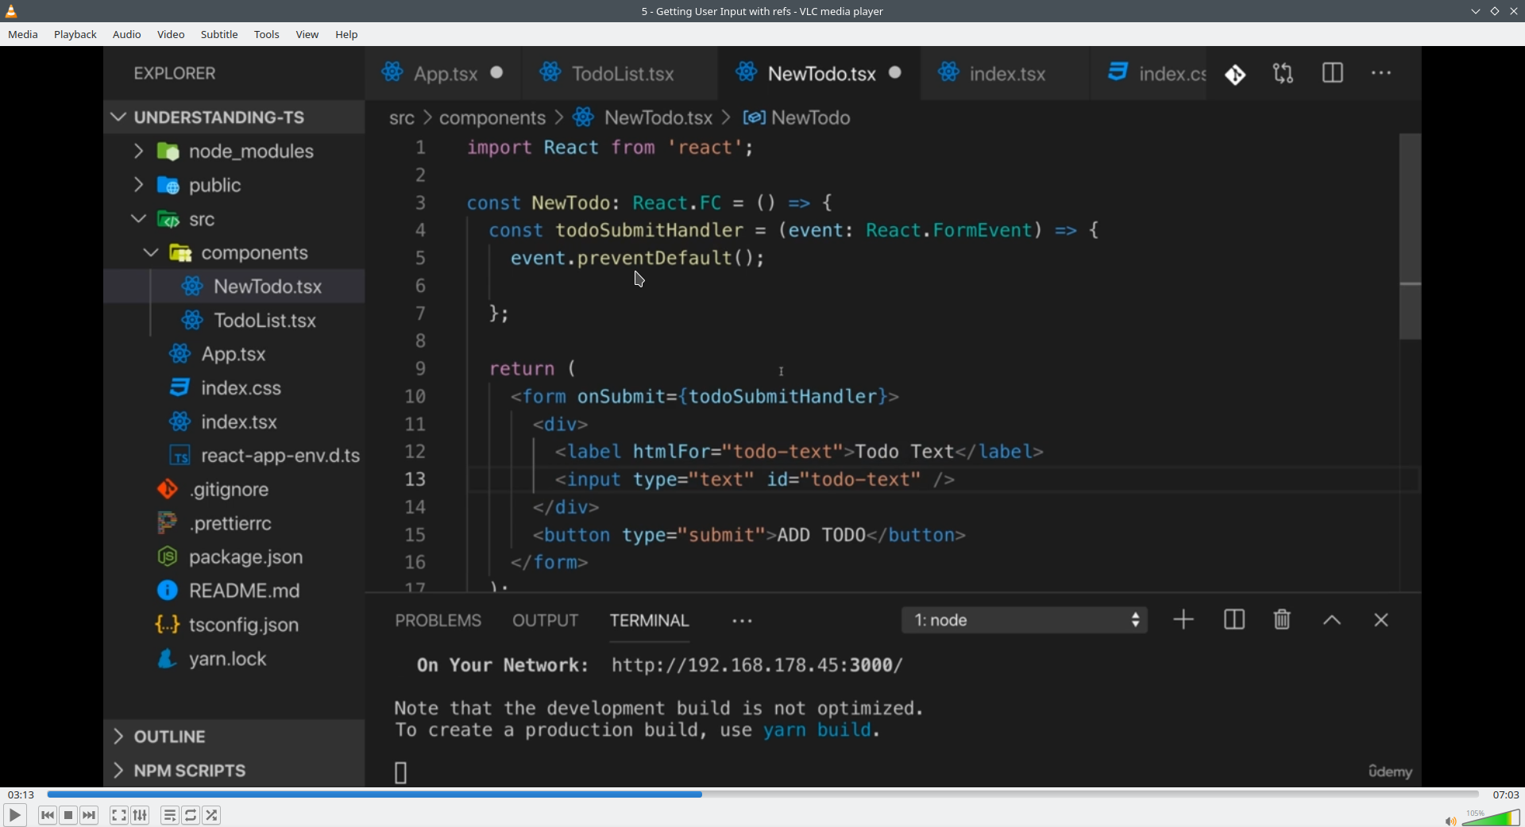Open App.tsx in the explorer

(x=234, y=354)
